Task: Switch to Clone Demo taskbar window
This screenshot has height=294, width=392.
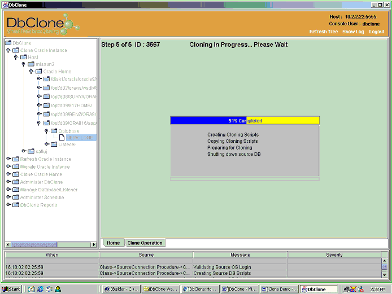Action: (x=280, y=289)
